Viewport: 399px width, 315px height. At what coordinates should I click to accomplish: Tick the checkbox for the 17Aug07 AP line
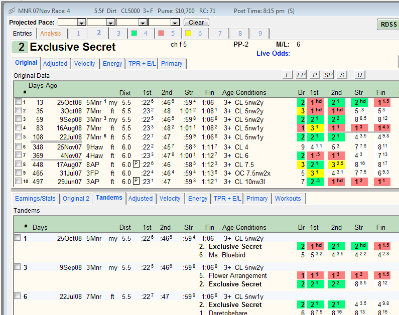[18, 164]
